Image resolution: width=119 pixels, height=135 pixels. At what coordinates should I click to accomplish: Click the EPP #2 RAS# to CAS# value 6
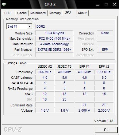[104, 83]
